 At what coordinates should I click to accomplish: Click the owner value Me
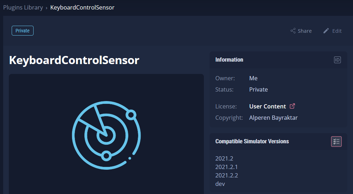253,78
